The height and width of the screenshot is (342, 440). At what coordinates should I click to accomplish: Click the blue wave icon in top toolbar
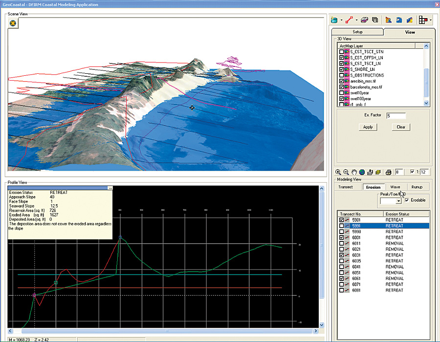(399, 20)
